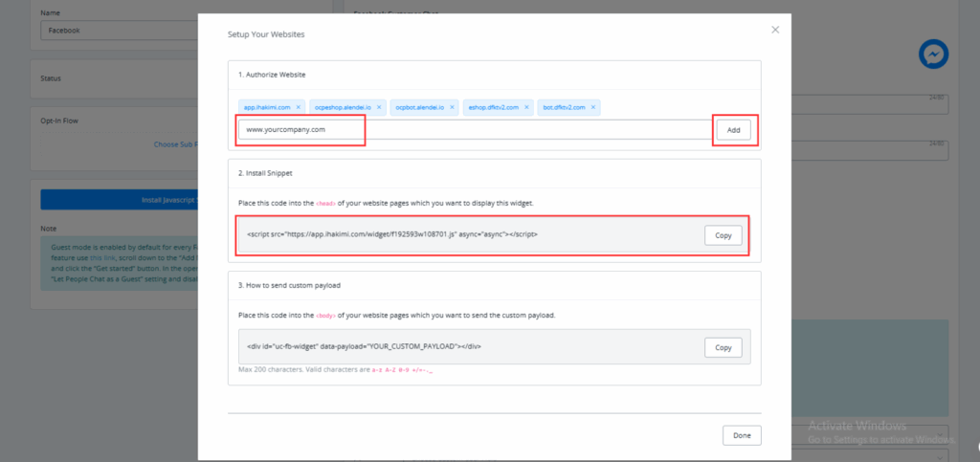Click the Add button to authorize website
Viewport: 980px width, 462px height.
[734, 130]
